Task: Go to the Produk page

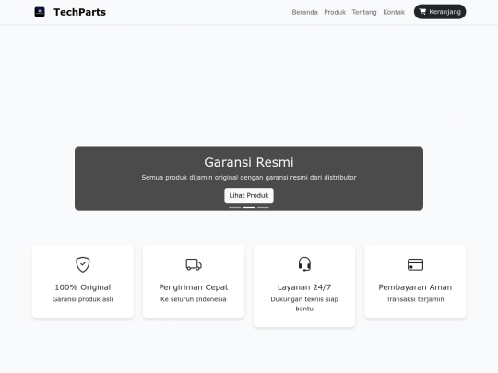Action: tap(335, 12)
